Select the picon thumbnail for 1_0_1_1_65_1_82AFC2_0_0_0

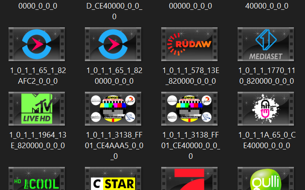(x=37, y=44)
